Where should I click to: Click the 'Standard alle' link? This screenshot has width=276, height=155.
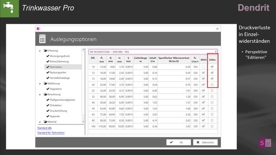coord(44,128)
